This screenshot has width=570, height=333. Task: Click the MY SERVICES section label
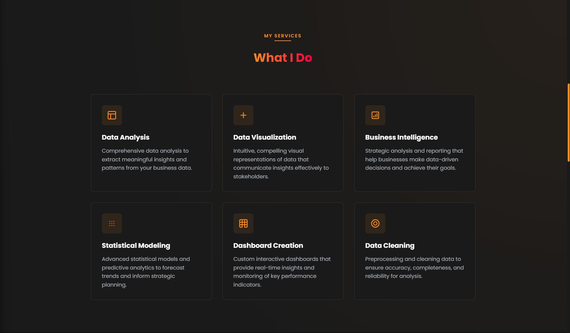282,36
